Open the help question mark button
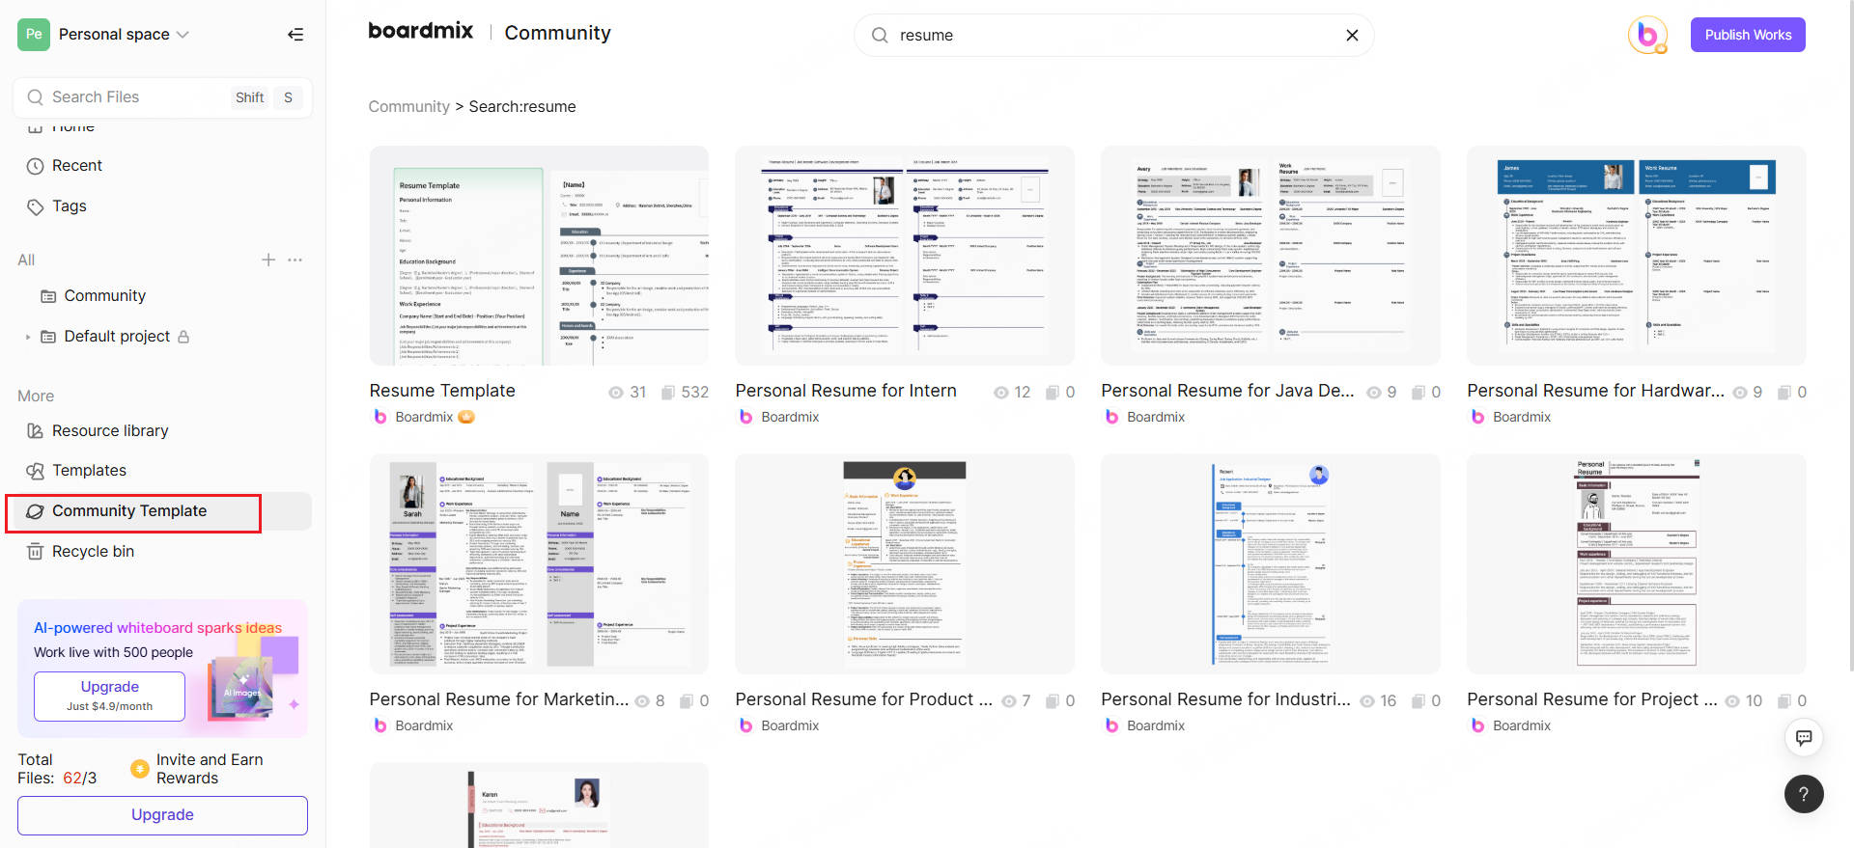 coord(1803,795)
